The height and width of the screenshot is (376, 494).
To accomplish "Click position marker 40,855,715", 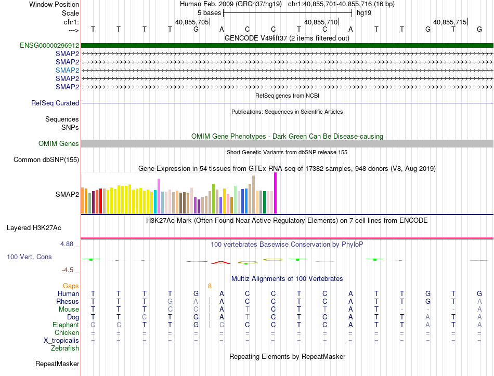I will [x=450, y=22].
